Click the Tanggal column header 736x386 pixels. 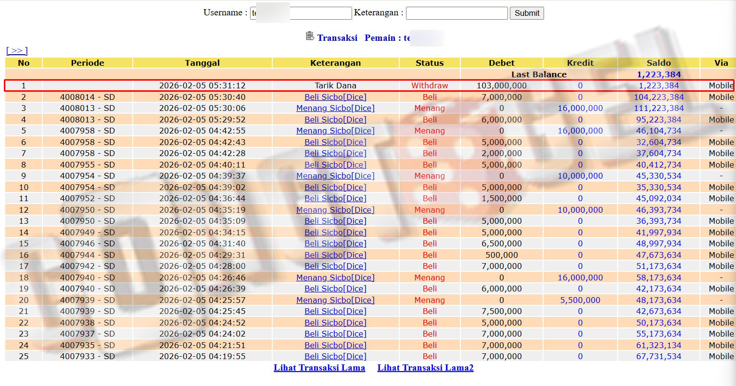pyautogui.click(x=202, y=63)
